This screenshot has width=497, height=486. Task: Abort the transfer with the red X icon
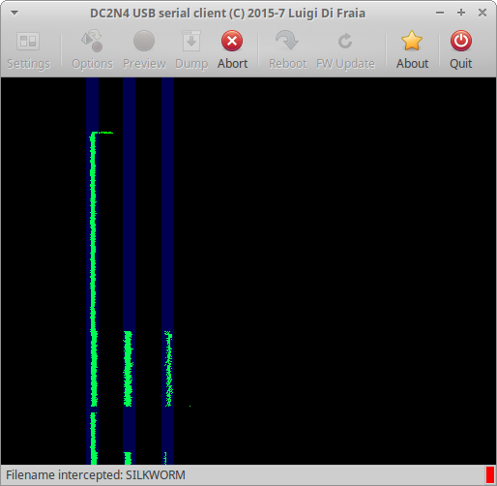pos(232,41)
